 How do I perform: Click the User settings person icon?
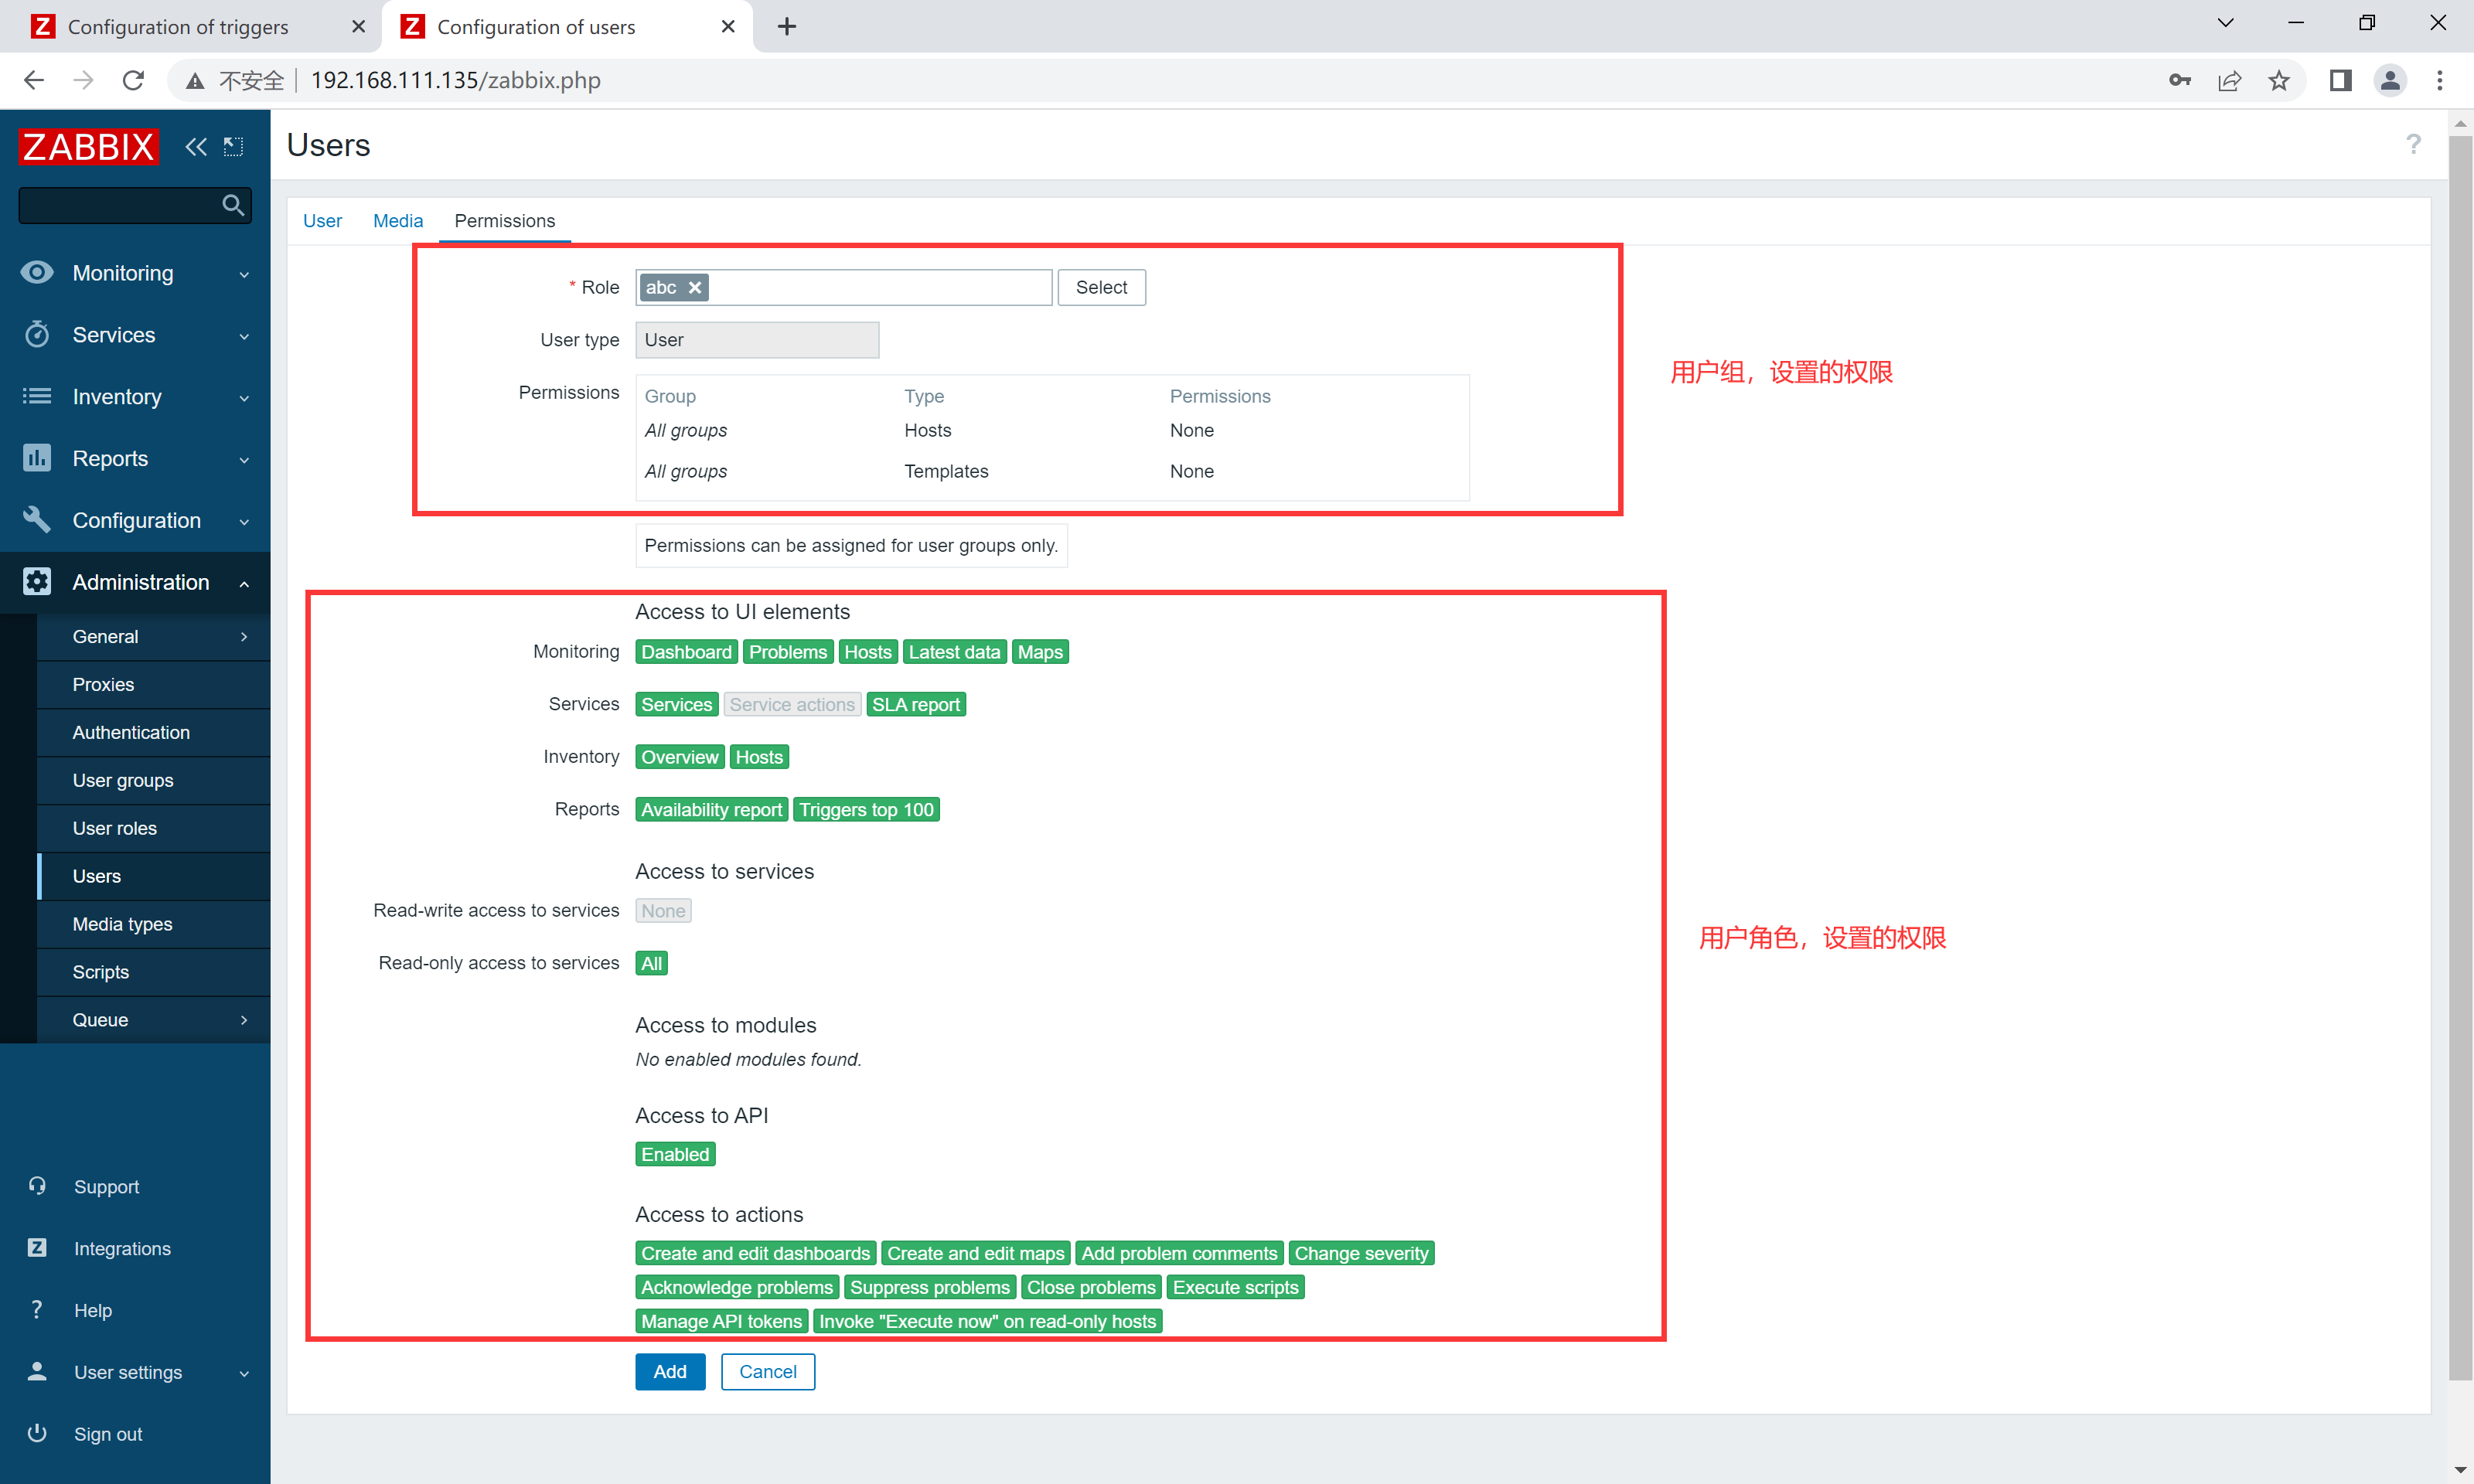37,1371
